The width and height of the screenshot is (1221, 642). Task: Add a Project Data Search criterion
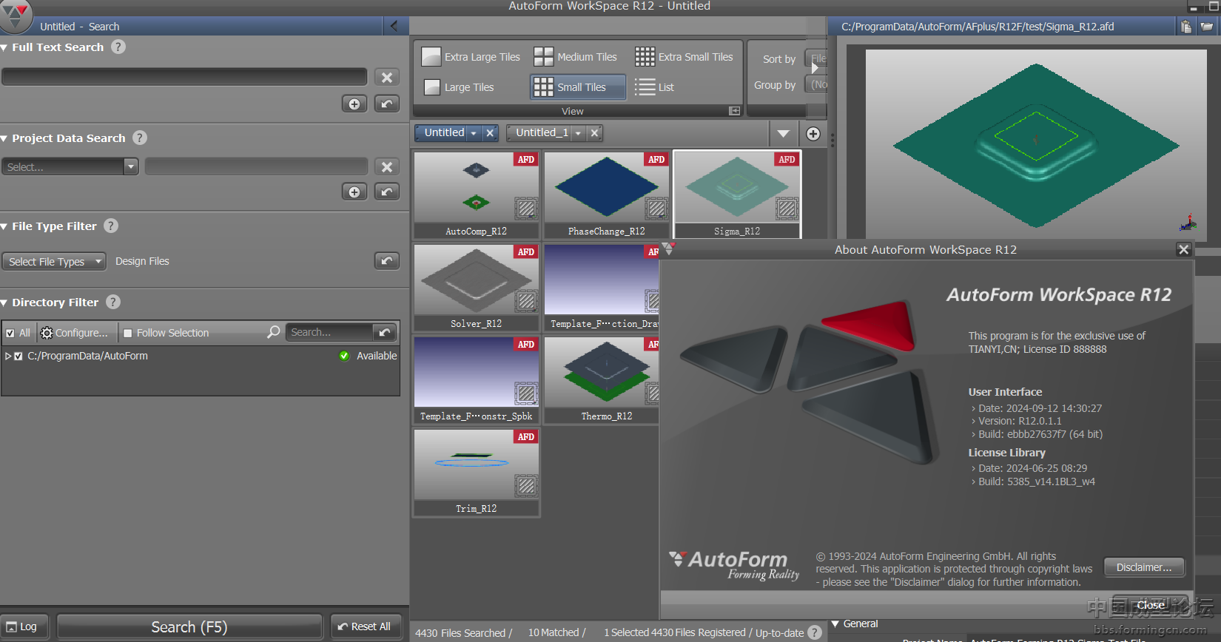click(354, 192)
